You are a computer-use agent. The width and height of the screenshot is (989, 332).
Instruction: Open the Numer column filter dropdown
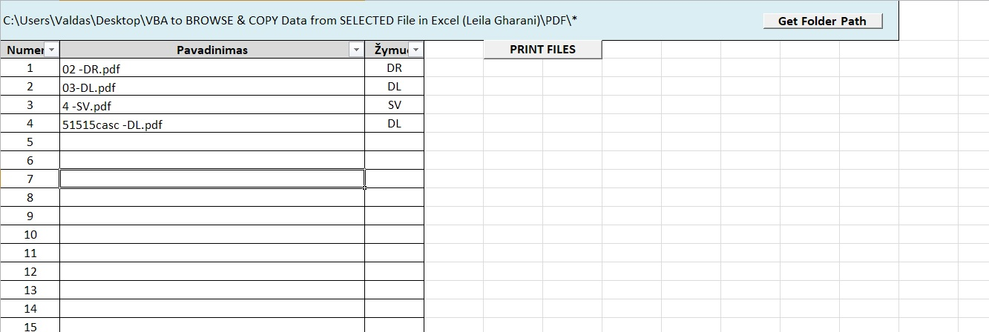51,50
